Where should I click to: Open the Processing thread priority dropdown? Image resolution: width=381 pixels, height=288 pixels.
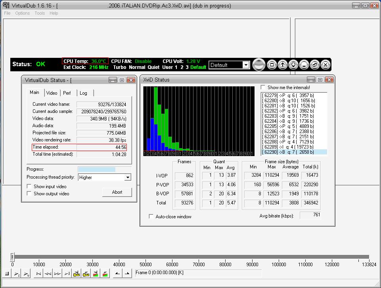click(105, 177)
